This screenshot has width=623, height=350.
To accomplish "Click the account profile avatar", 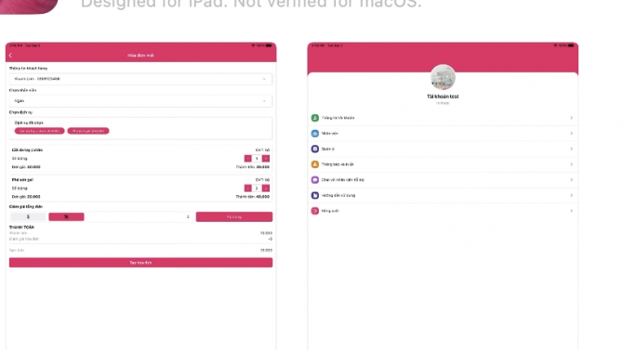I will click(443, 77).
